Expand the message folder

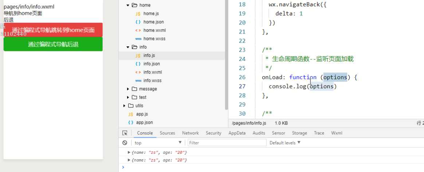pyautogui.click(x=127, y=89)
